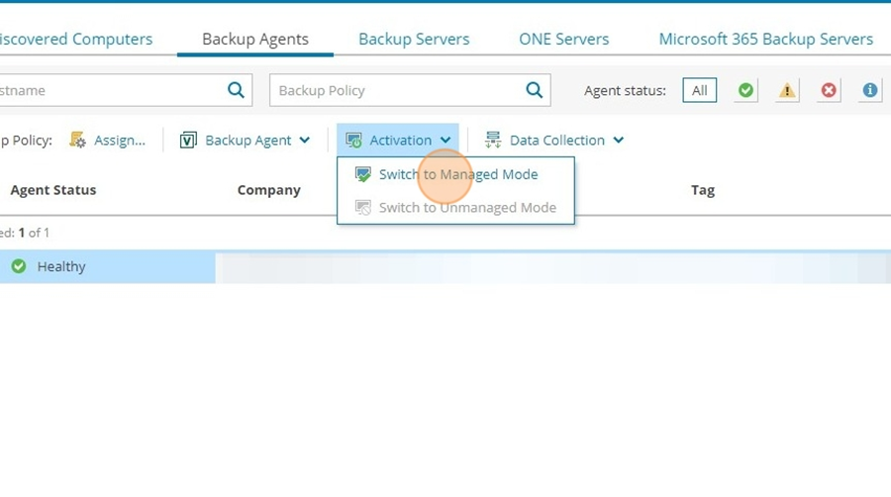Open the Data Collection dropdown
Image resolution: width=891 pixels, height=497 pixels.
pyautogui.click(x=554, y=141)
